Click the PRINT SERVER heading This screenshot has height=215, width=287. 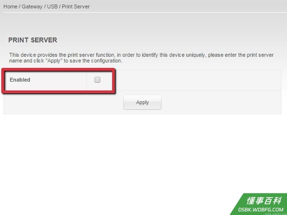click(x=33, y=40)
